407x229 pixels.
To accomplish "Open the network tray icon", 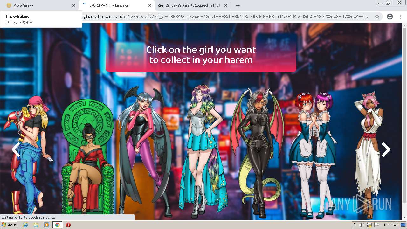I will pyautogui.click(x=369, y=225).
